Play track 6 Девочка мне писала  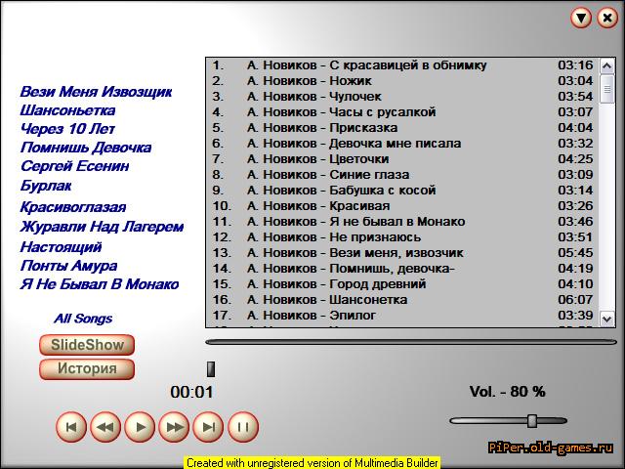point(402,144)
